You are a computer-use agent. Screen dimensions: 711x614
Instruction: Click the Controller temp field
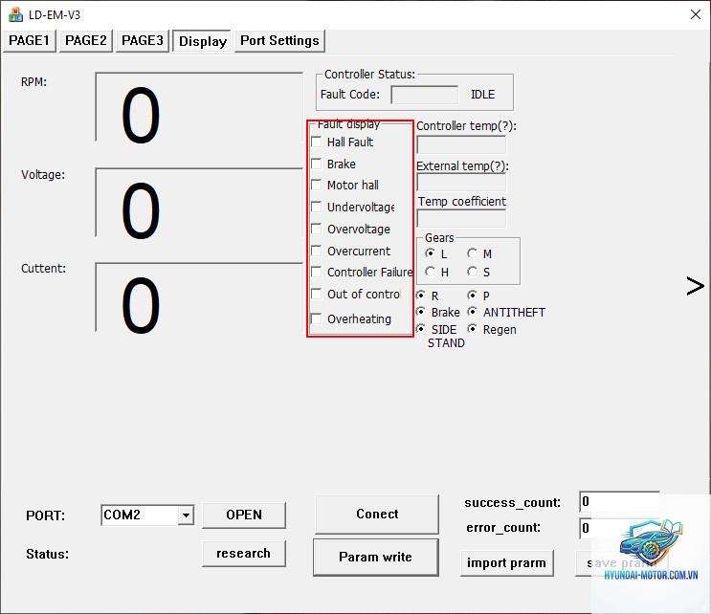461,144
